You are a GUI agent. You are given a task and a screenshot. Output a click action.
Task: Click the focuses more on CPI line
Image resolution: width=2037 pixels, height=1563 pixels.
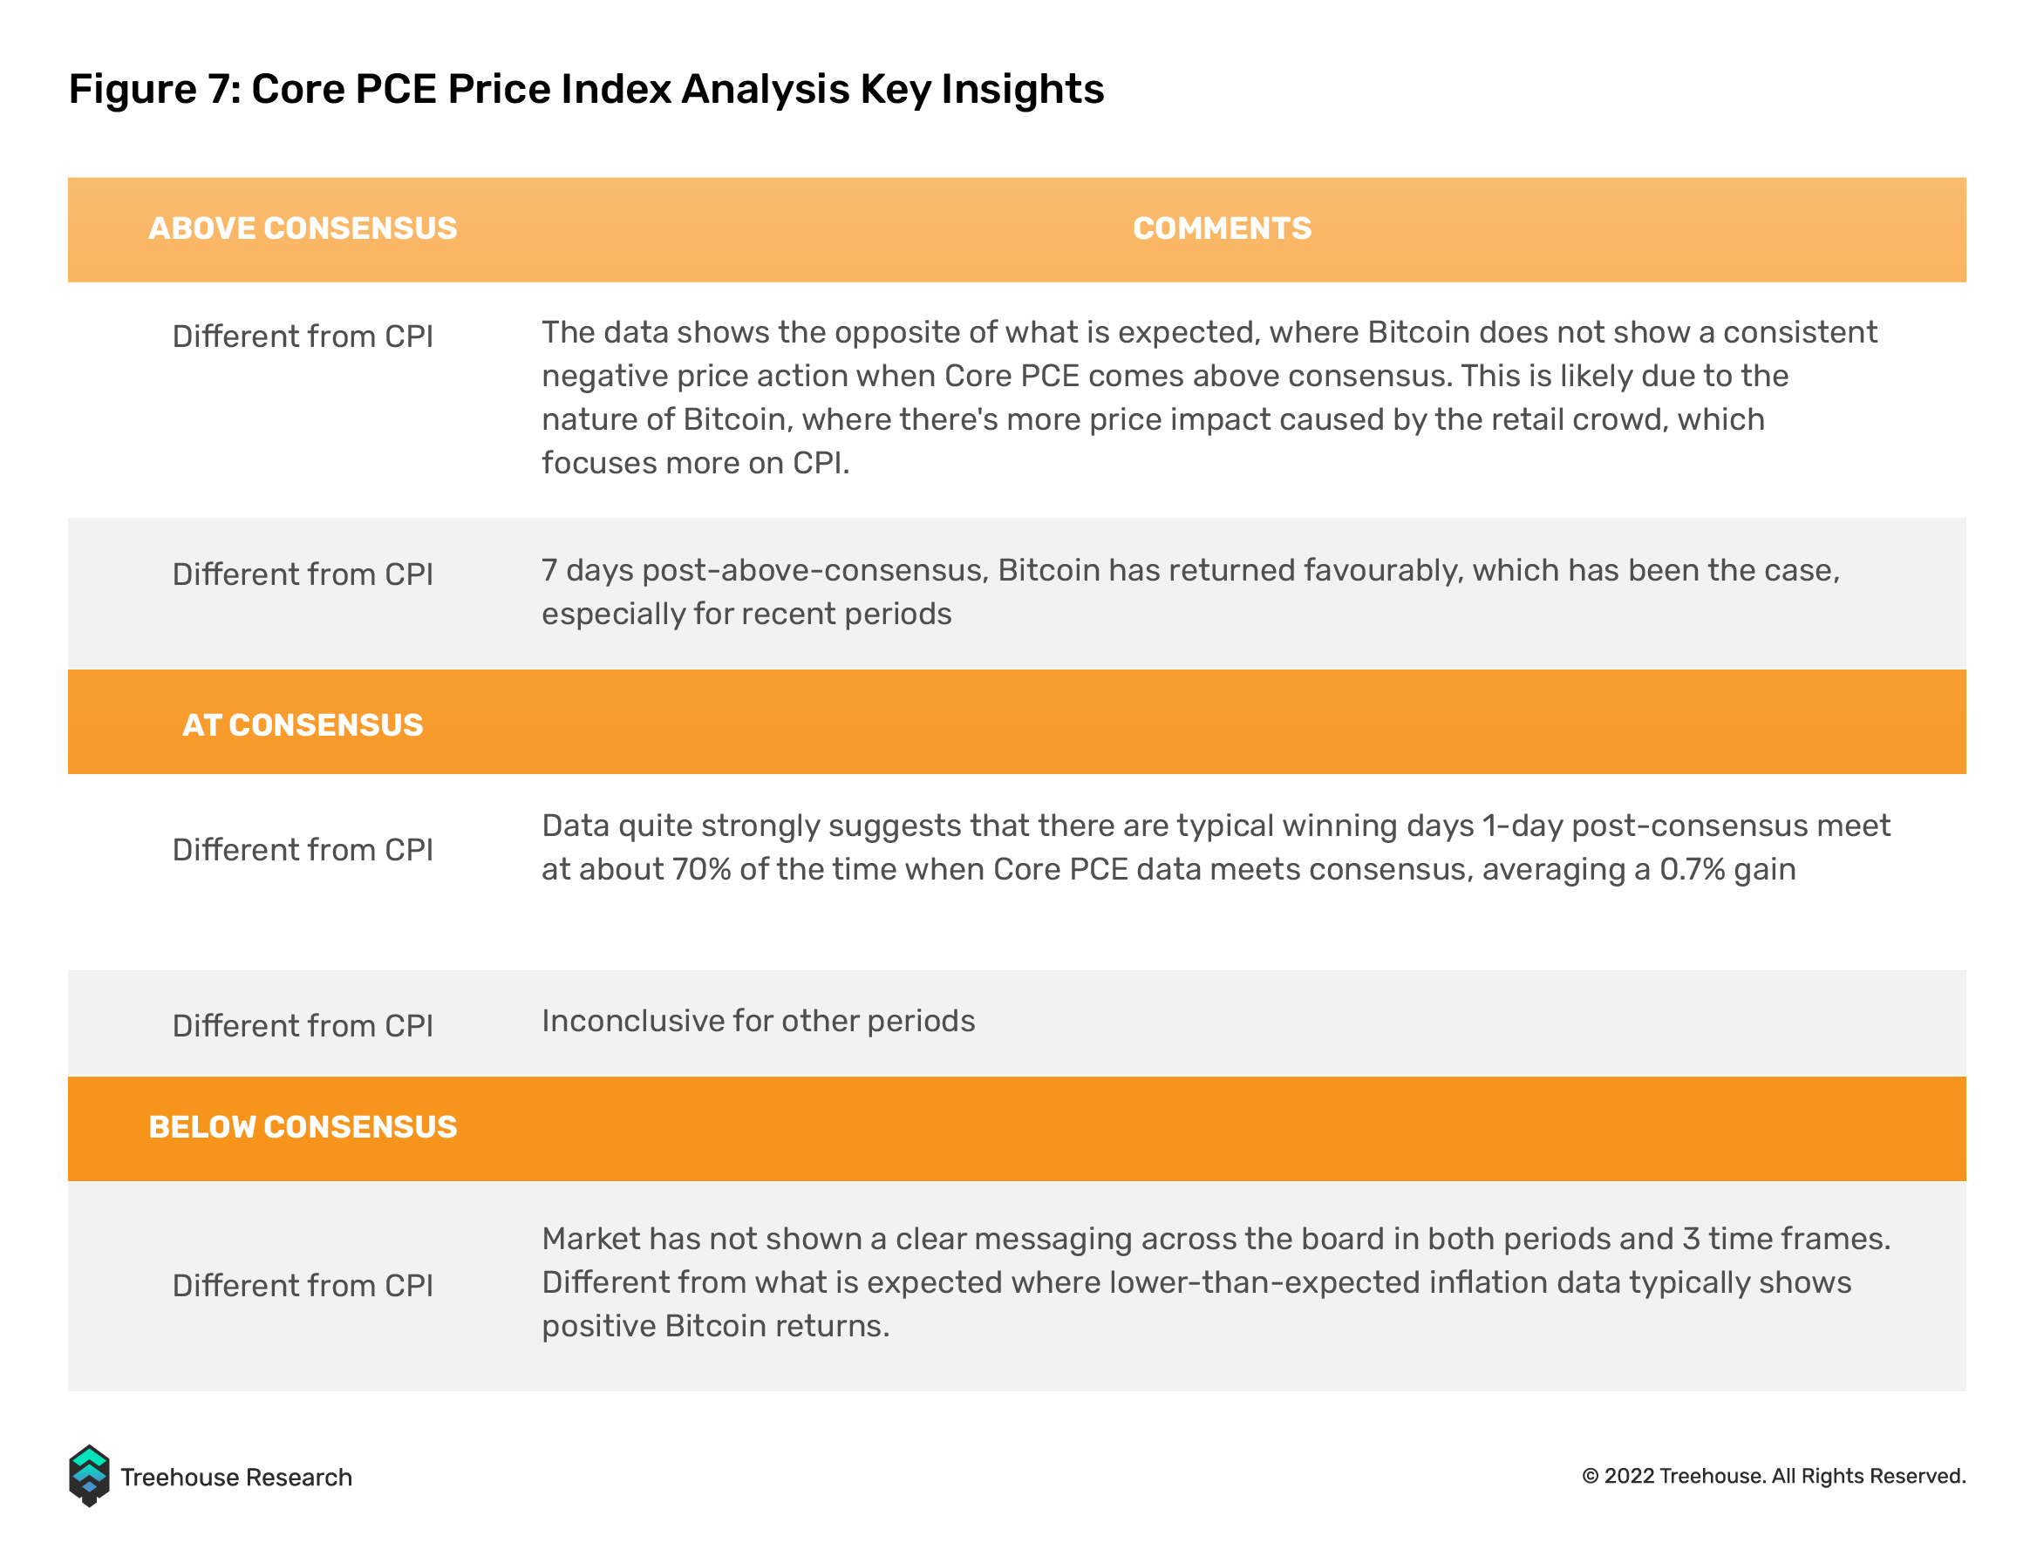696,463
